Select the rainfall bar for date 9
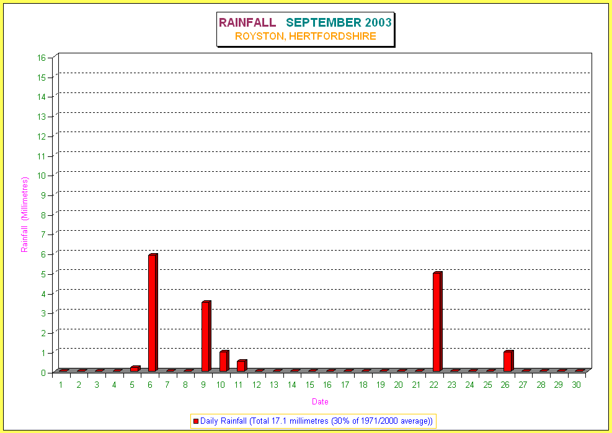The height and width of the screenshot is (433, 612). (206, 336)
